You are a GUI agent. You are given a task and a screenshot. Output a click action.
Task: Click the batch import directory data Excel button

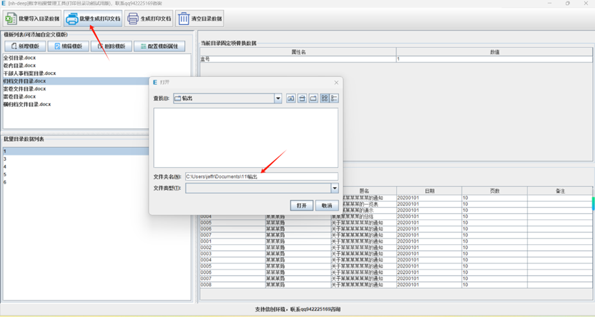pos(32,19)
